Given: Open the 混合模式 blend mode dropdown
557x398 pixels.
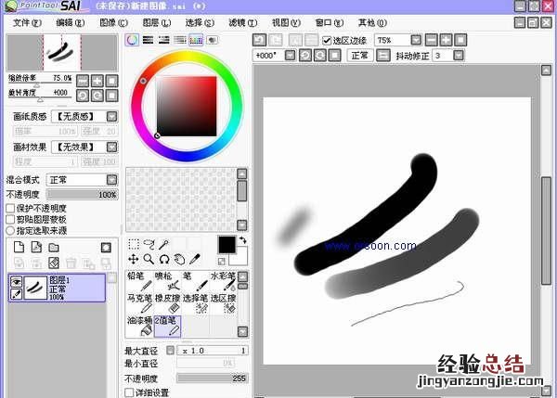Looking at the screenshot, I should point(112,180).
